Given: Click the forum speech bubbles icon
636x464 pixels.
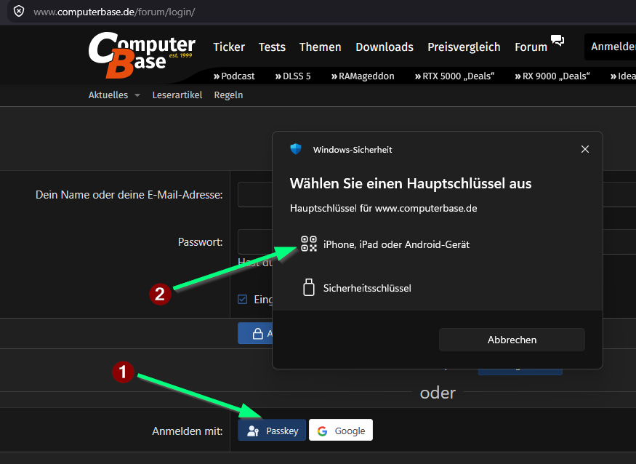Looking at the screenshot, I should point(557,40).
